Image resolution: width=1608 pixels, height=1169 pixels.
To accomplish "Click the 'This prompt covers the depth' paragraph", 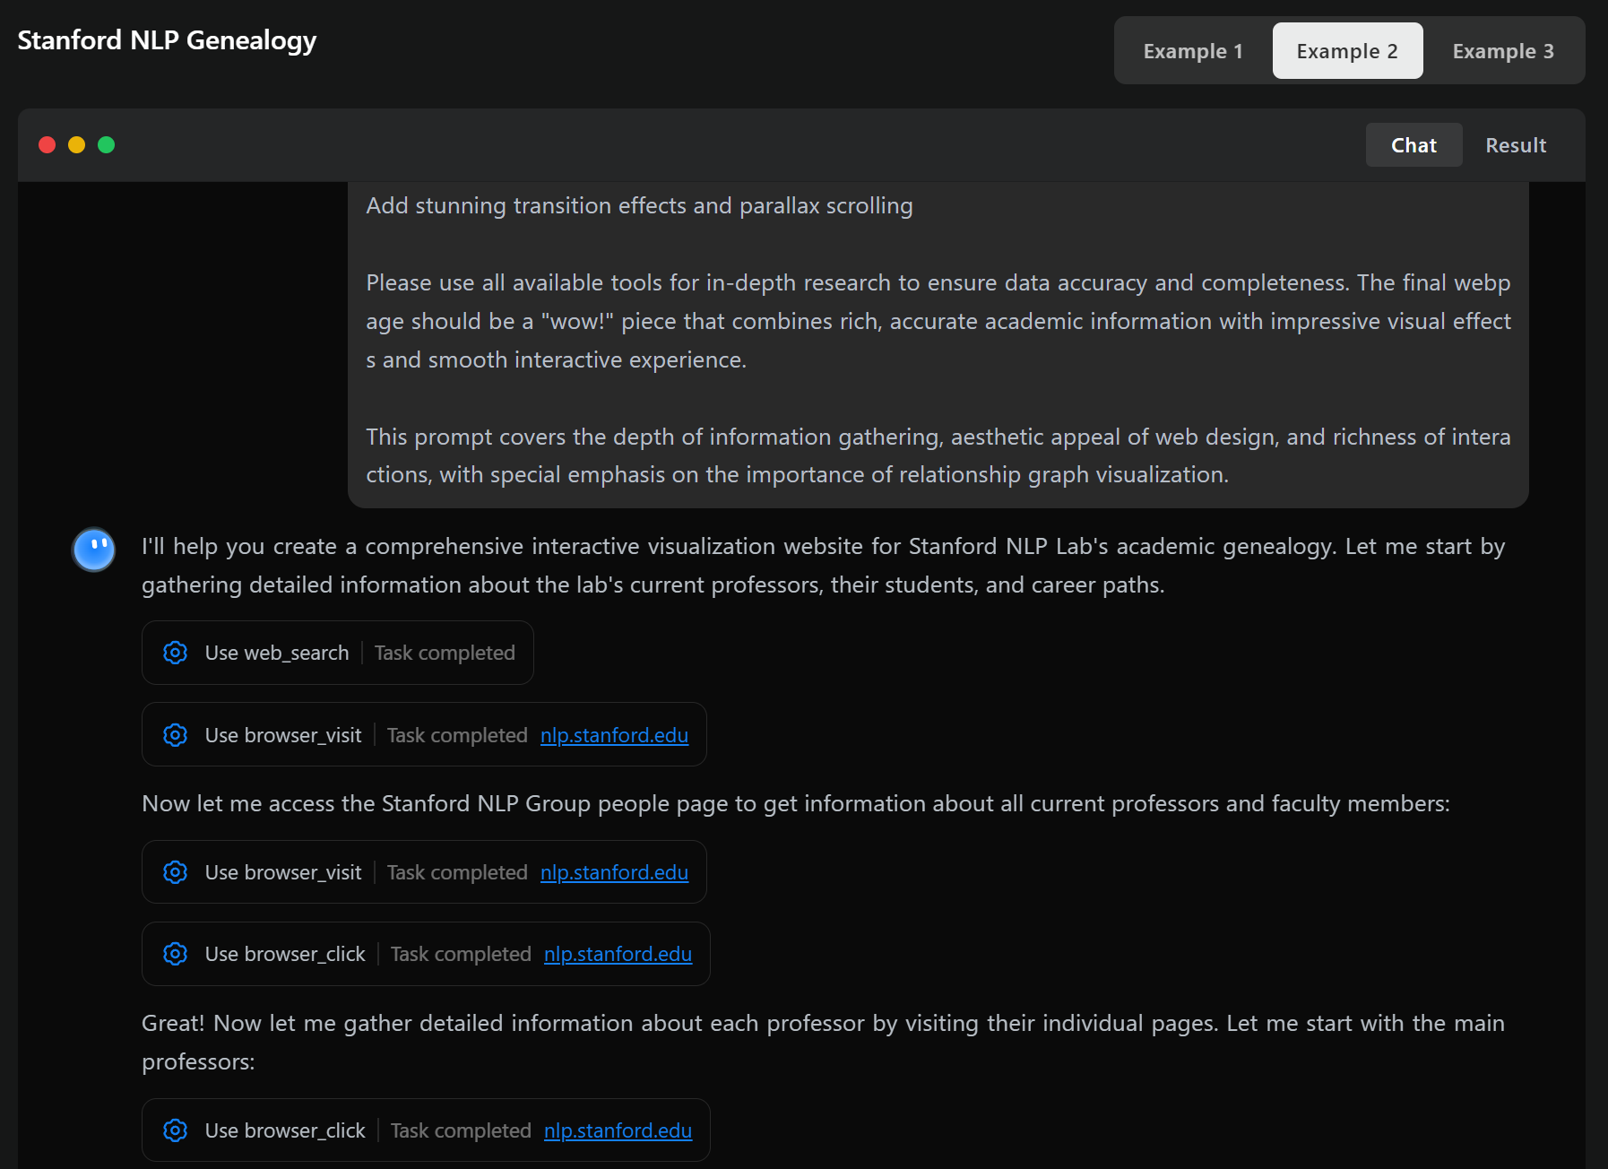I will [938, 455].
